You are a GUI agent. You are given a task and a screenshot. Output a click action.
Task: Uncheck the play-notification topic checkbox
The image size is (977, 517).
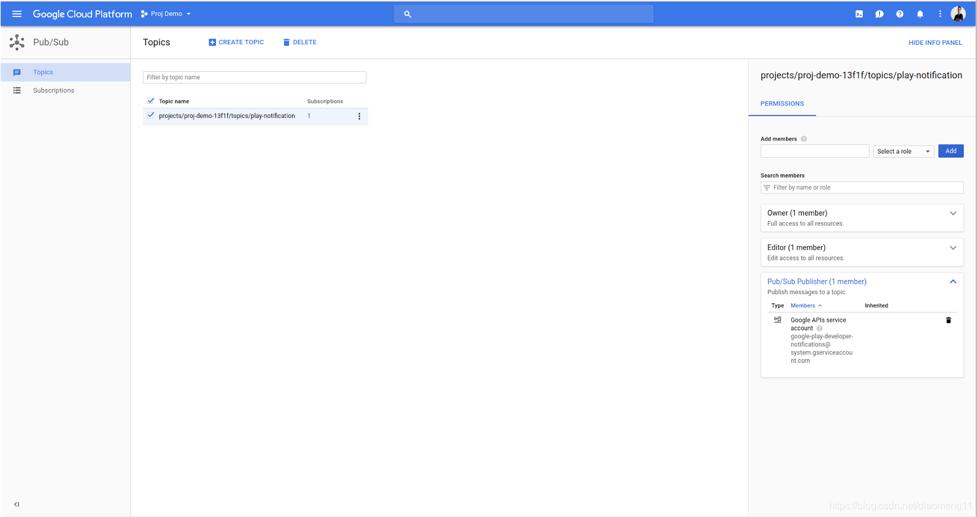point(151,115)
